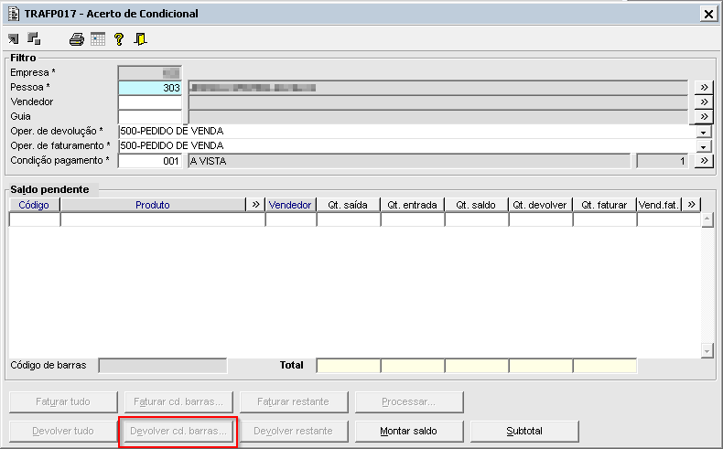Click the A VISTA description field
The width and height of the screenshot is (723, 449).
click(x=409, y=161)
